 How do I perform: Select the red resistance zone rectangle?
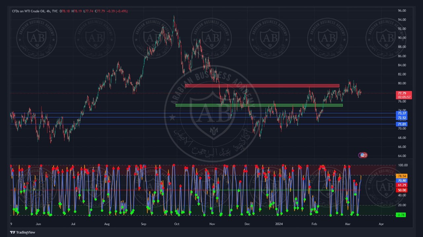(262, 86)
